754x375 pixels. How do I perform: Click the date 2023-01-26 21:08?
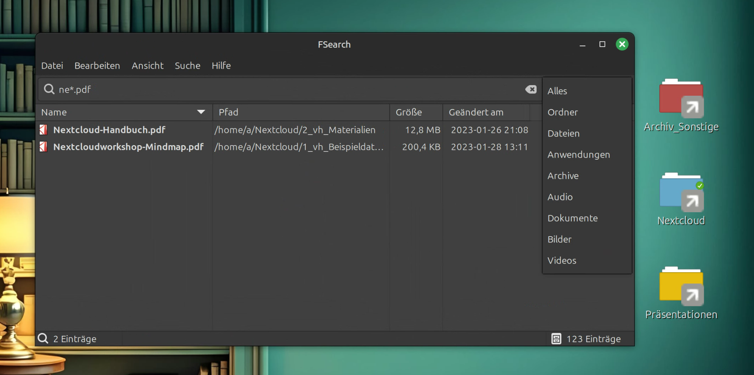pyautogui.click(x=489, y=130)
